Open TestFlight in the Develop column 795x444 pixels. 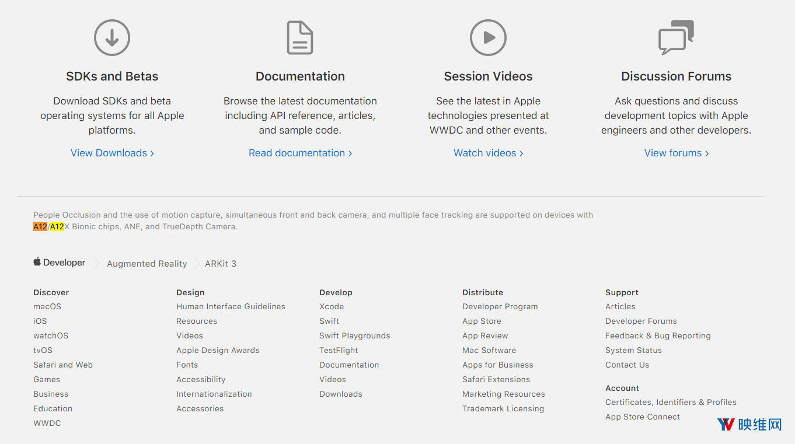coord(339,350)
